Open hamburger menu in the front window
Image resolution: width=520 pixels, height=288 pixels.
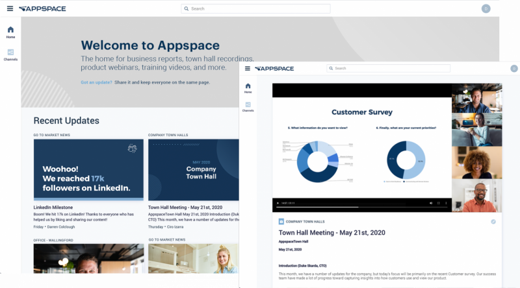point(248,69)
